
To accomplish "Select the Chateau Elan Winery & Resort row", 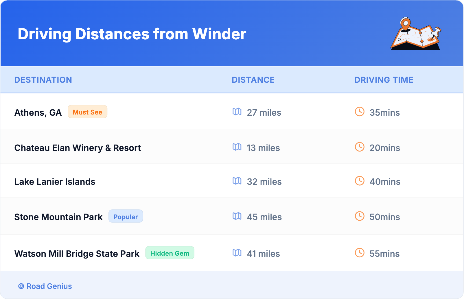I will point(78,148).
